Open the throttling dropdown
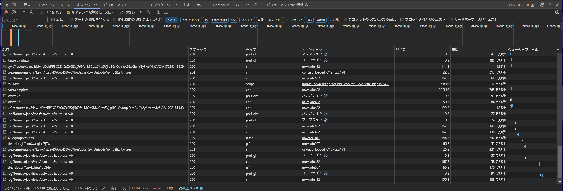This screenshot has width=563, height=191. (x=123, y=12)
